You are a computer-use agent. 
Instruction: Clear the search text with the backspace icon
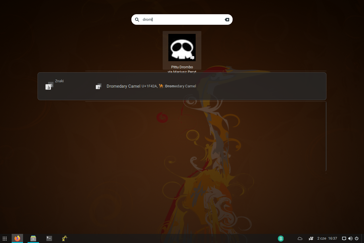coord(227,20)
